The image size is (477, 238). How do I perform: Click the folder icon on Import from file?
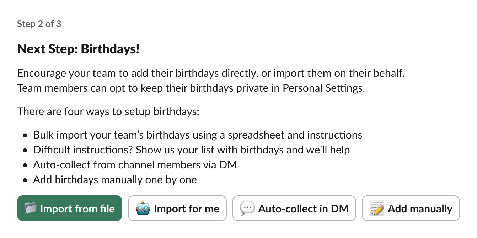pyautogui.click(x=34, y=209)
